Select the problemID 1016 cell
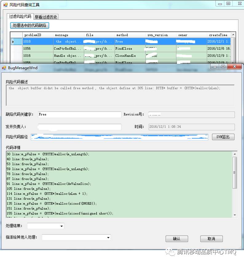The width and height of the screenshot is (244, 263). (x=38, y=56)
